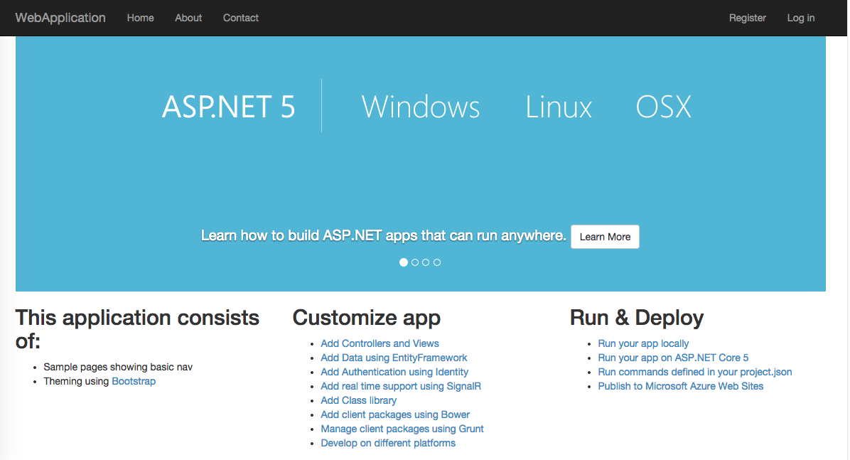This screenshot has height=460, width=850.
Task: Click Publish to Microsoft Azure Web Sites
Action: 680,386
